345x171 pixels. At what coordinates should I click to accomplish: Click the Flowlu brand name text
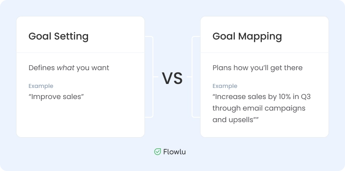[174, 151]
